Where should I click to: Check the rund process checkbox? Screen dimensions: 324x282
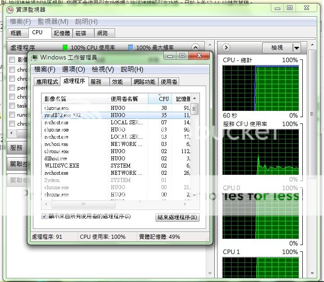pyautogui.click(x=12, y=114)
